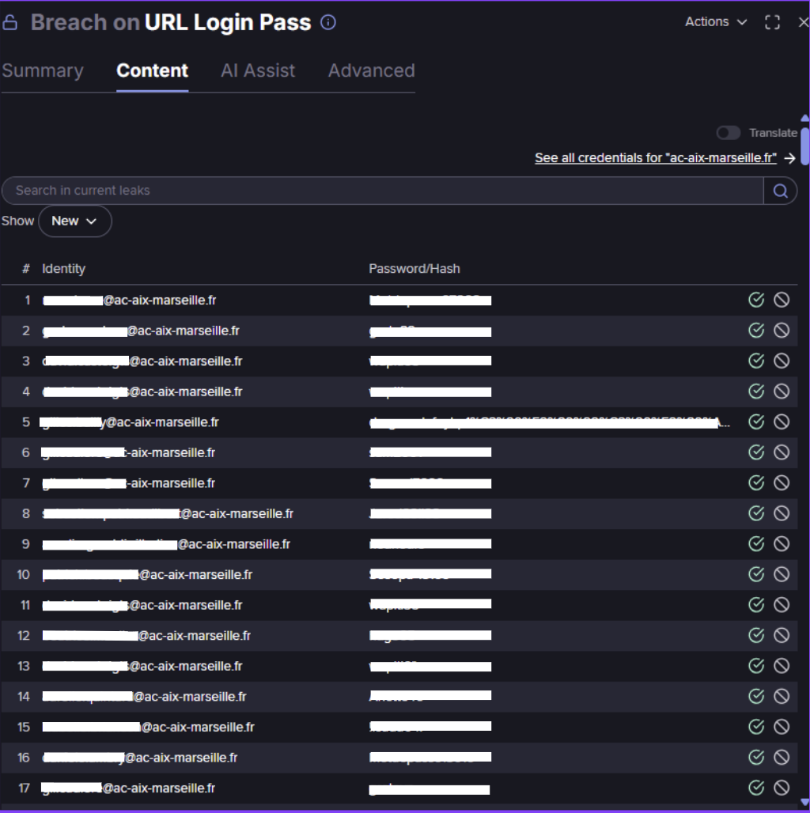The width and height of the screenshot is (810, 813).
Task: Click the lock icon beside Breach title
Action: pyautogui.click(x=10, y=23)
